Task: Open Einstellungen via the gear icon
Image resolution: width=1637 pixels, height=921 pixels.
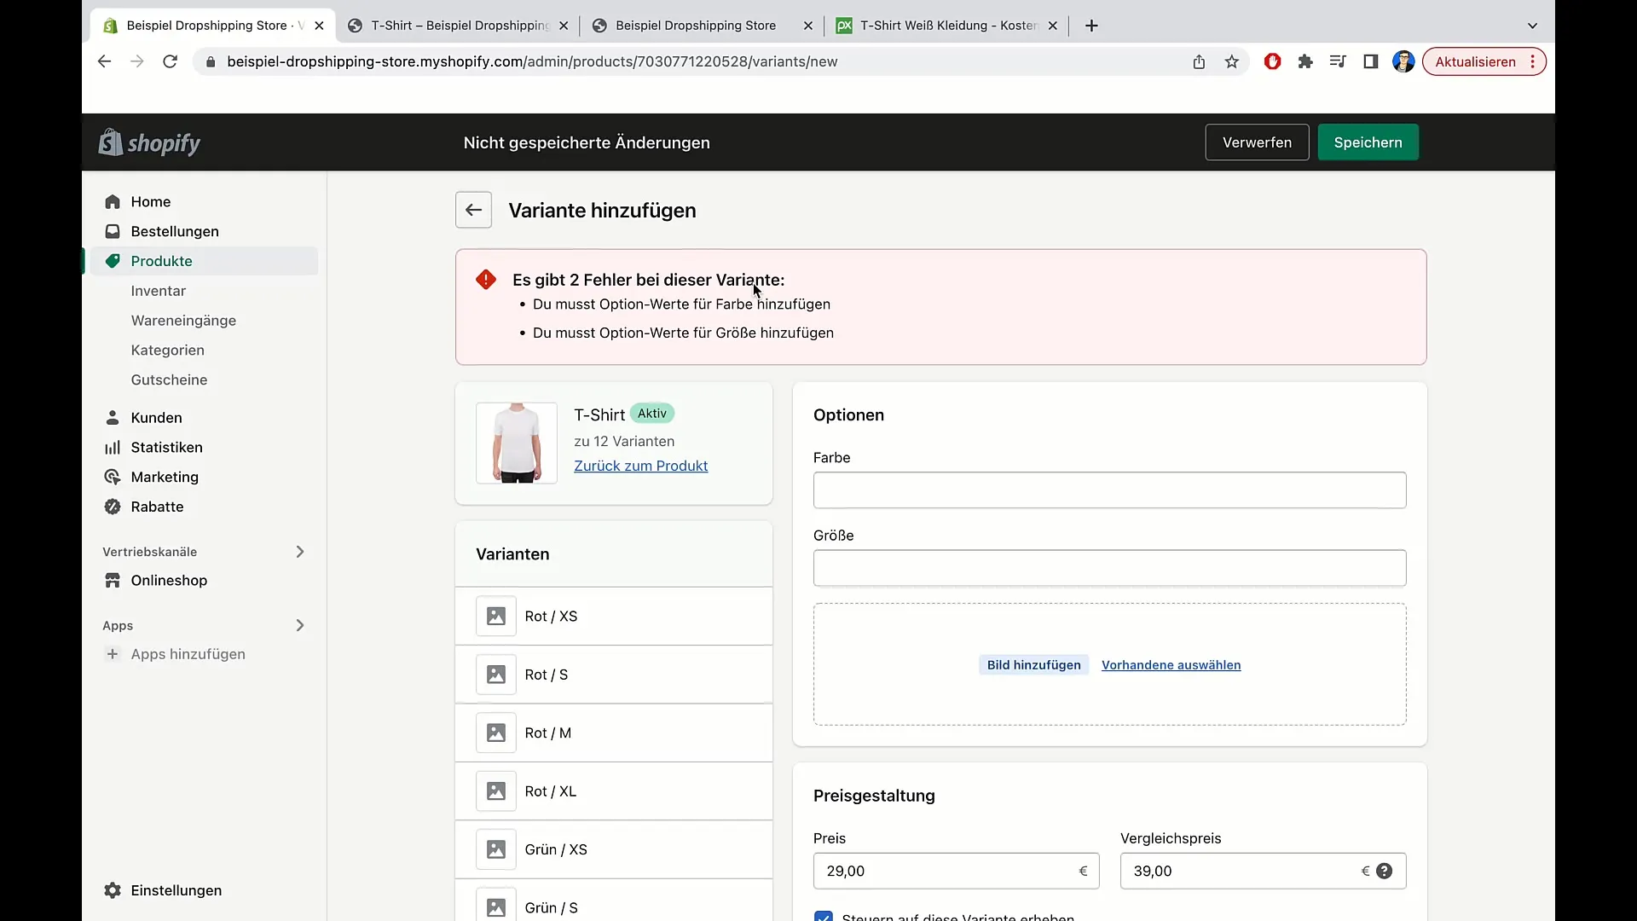Action: click(x=113, y=890)
